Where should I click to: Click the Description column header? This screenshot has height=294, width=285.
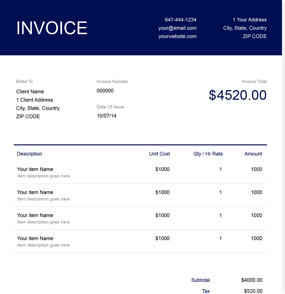click(29, 154)
